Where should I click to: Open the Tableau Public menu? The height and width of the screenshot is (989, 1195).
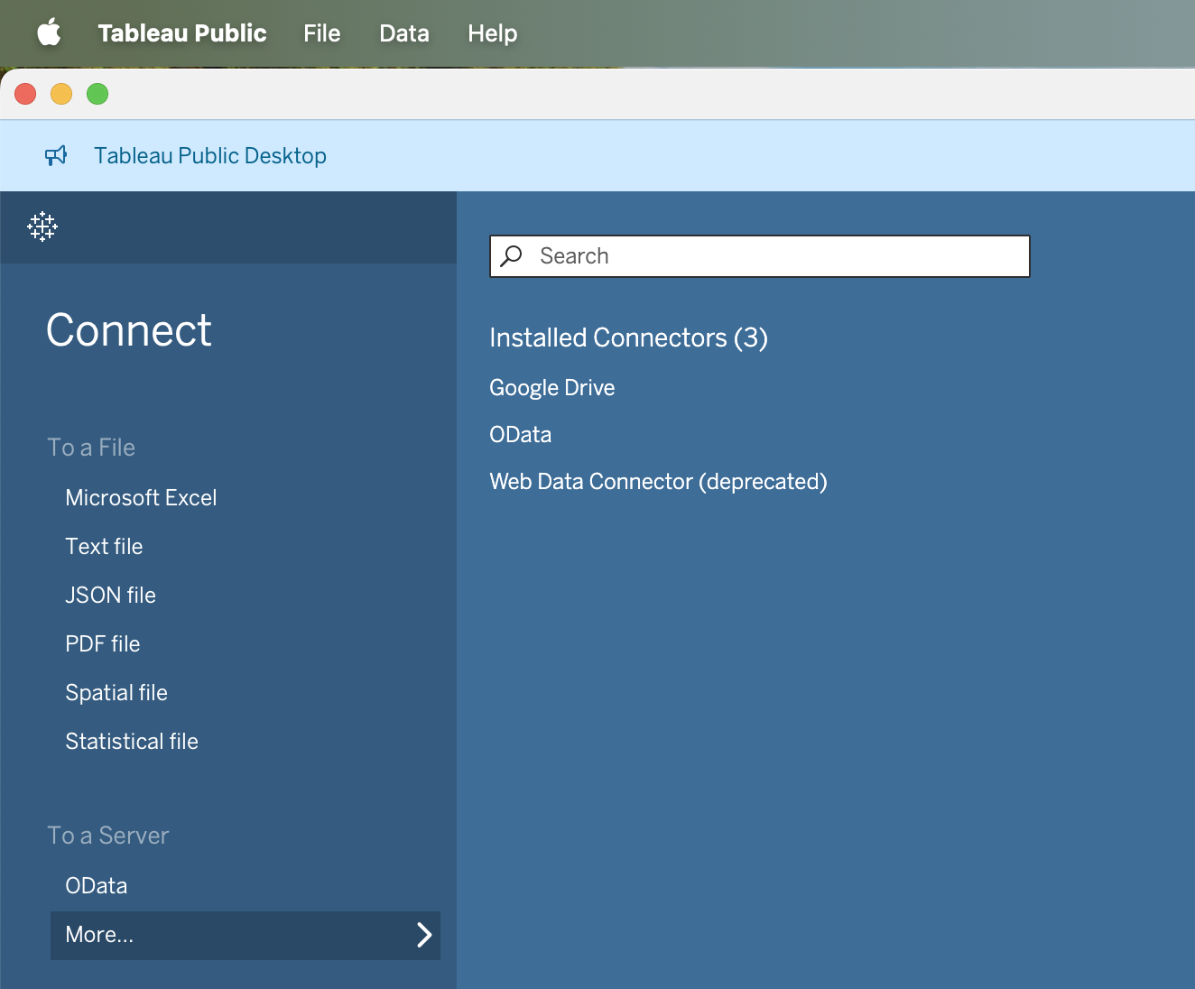click(x=182, y=33)
